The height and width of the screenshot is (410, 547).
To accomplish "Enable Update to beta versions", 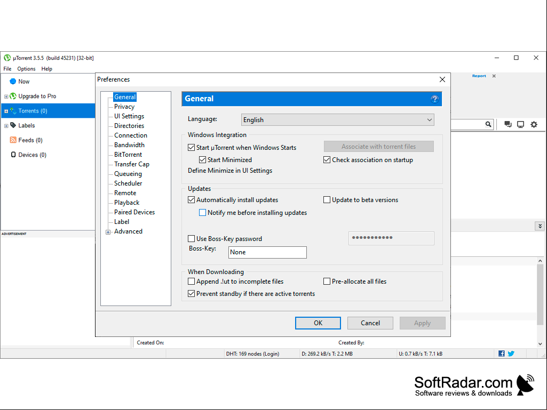I will click(x=327, y=200).
